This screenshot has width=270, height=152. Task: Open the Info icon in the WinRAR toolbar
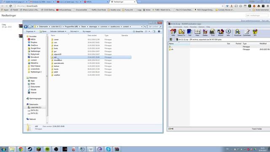tap(228, 33)
